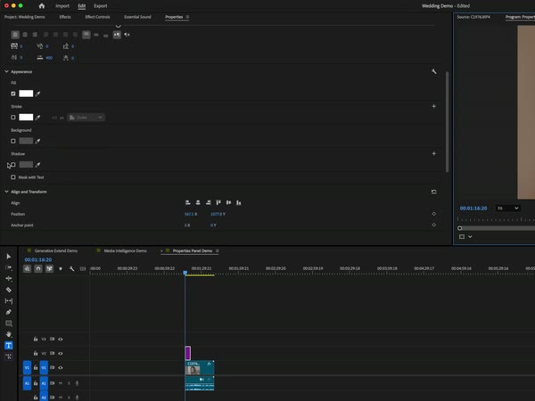Open Properties Panel Demo sequence menu
The image size is (535, 401).
coord(218,251)
